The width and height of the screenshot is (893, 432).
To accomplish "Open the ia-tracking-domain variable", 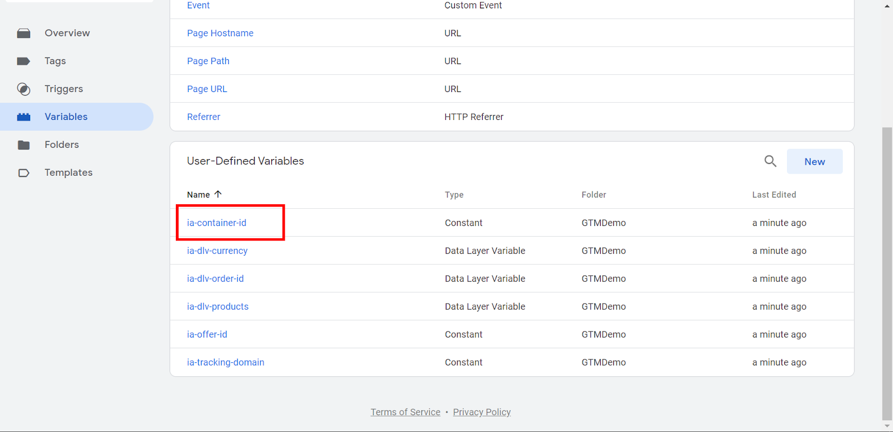I will click(225, 362).
